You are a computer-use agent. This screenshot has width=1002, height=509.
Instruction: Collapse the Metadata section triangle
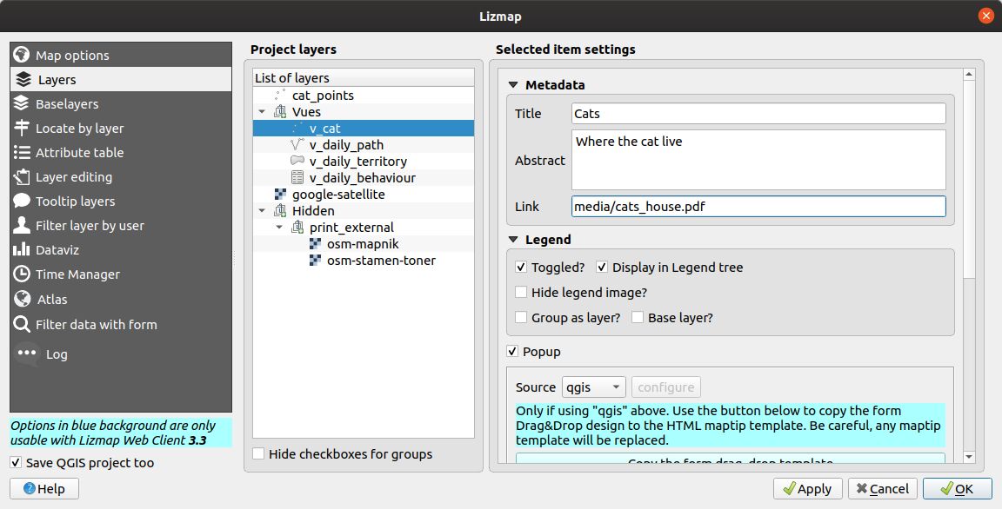click(x=513, y=85)
